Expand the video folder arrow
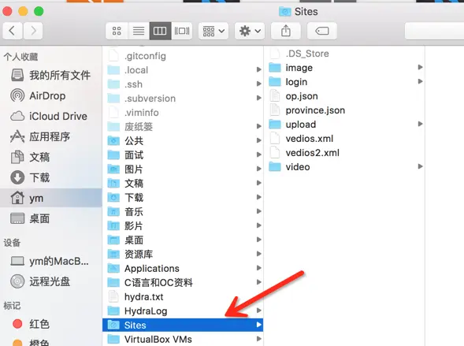The image size is (464, 346). (420, 166)
